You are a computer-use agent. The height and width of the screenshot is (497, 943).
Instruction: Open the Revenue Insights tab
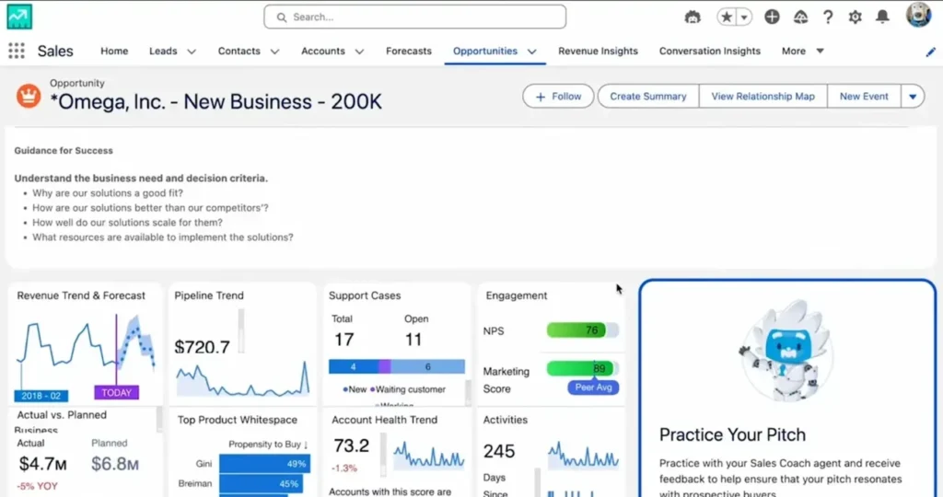tap(598, 52)
